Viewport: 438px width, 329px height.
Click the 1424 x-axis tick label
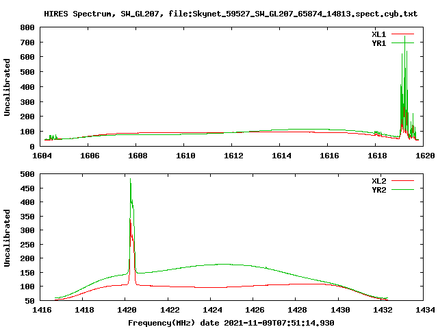[x=212, y=310]
